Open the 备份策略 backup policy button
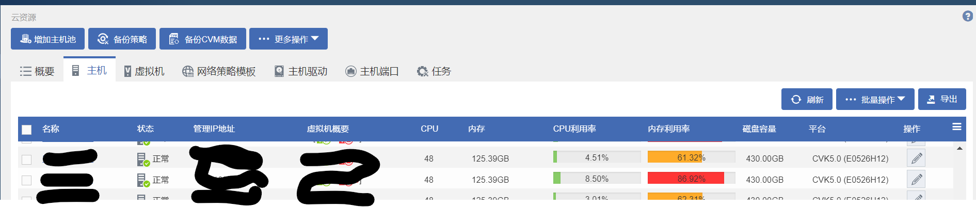Viewport: 976px width, 207px height. click(x=122, y=39)
